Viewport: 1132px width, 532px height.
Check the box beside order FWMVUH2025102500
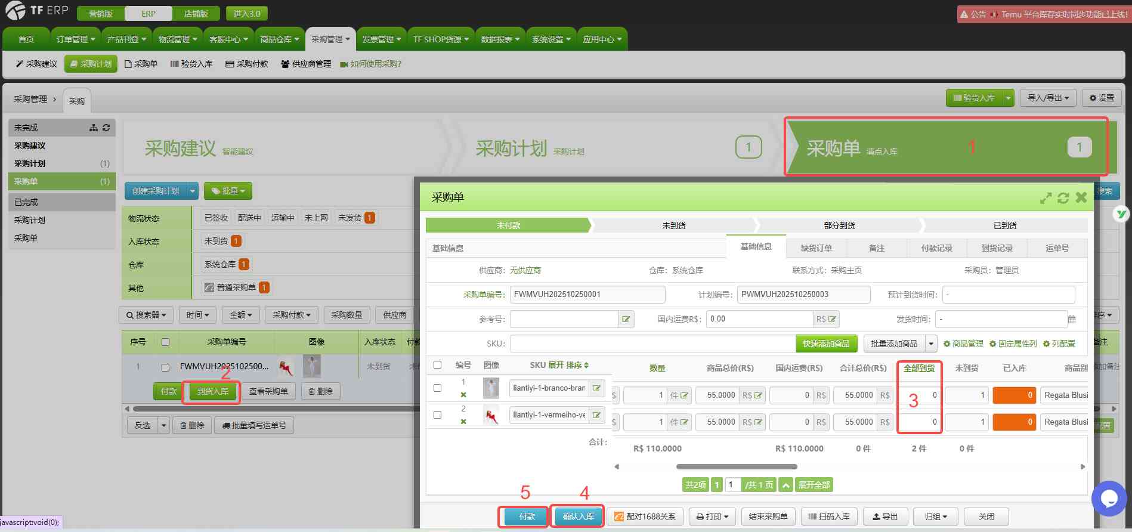coord(166,367)
